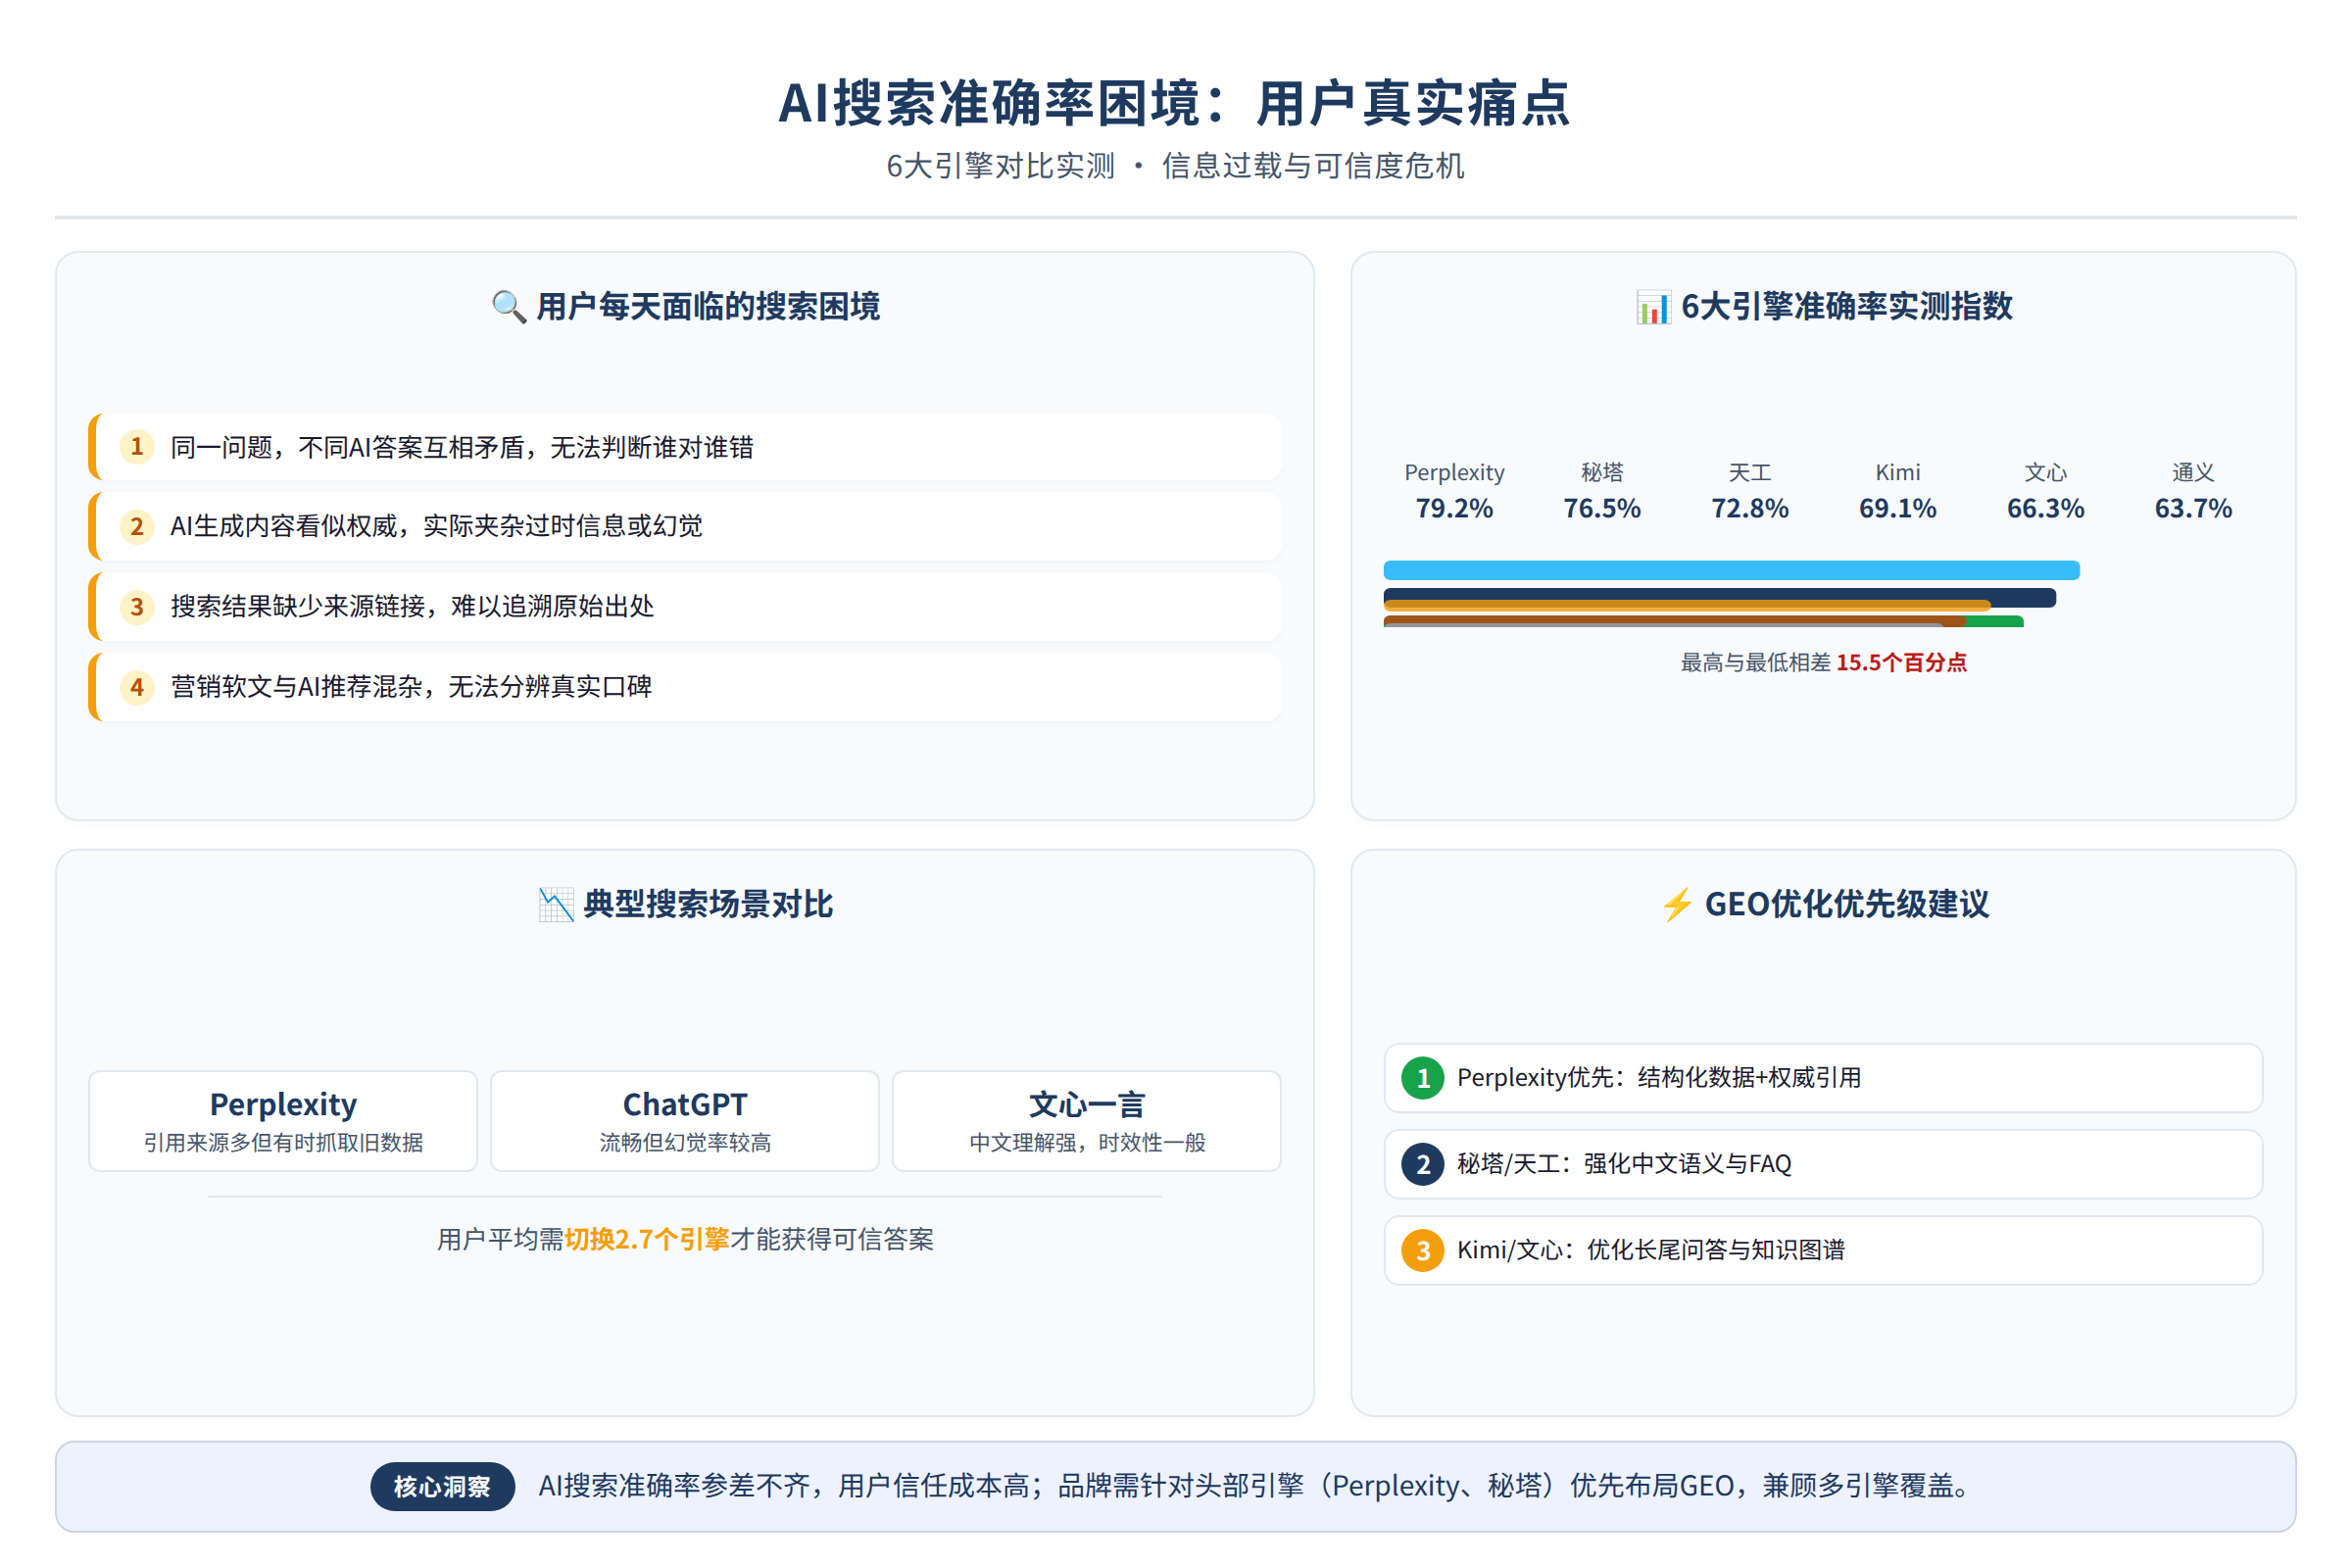
Task: Click the heading 典型搜索场景对比
Action: pos(708,905)
